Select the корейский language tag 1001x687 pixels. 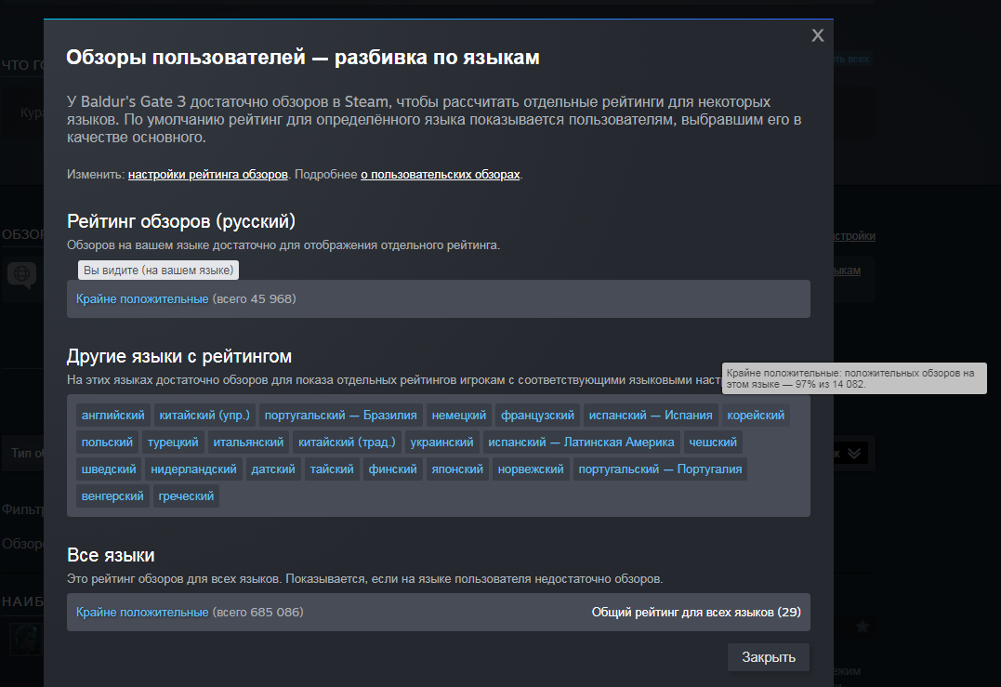coord(756,415)
